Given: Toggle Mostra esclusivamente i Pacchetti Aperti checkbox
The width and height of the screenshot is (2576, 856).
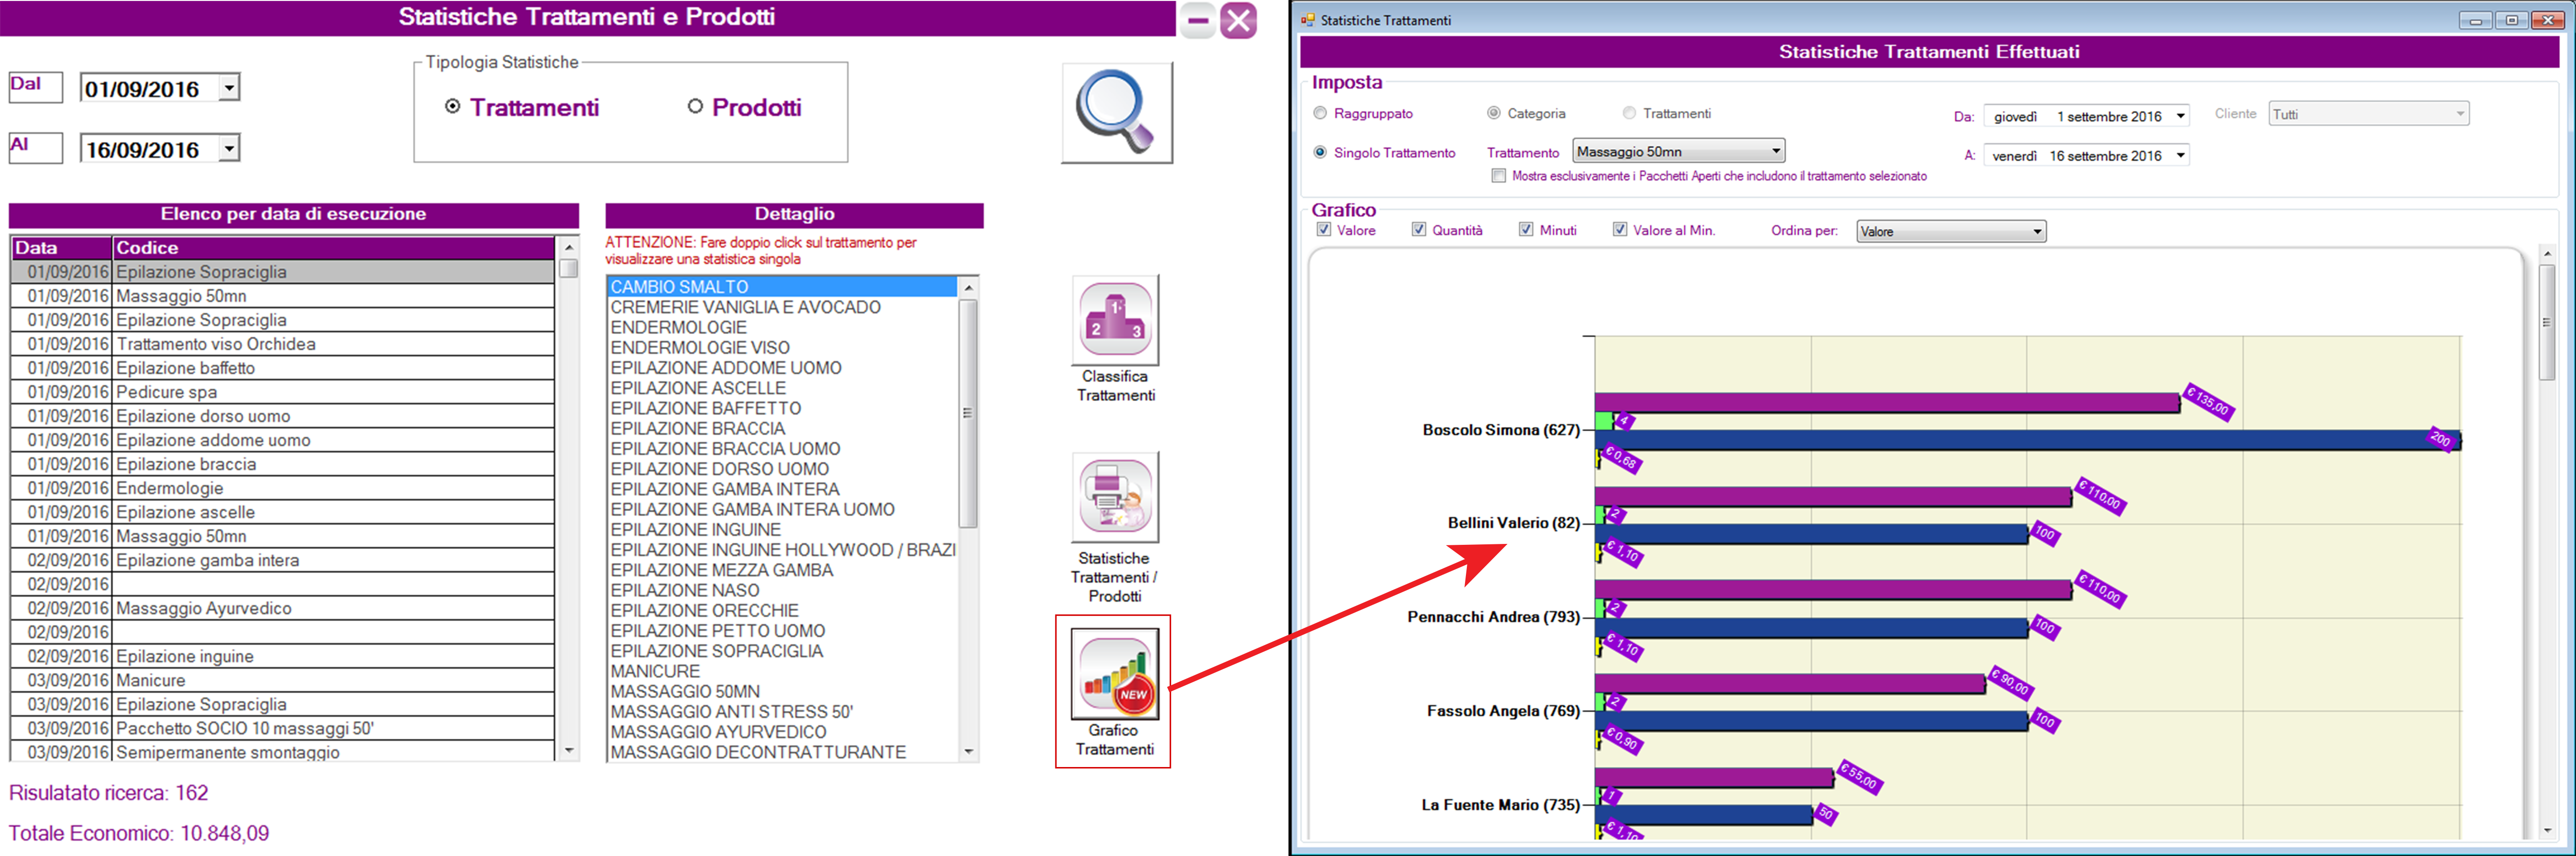Looking at the screenshot, I should tap(1498, 176).
